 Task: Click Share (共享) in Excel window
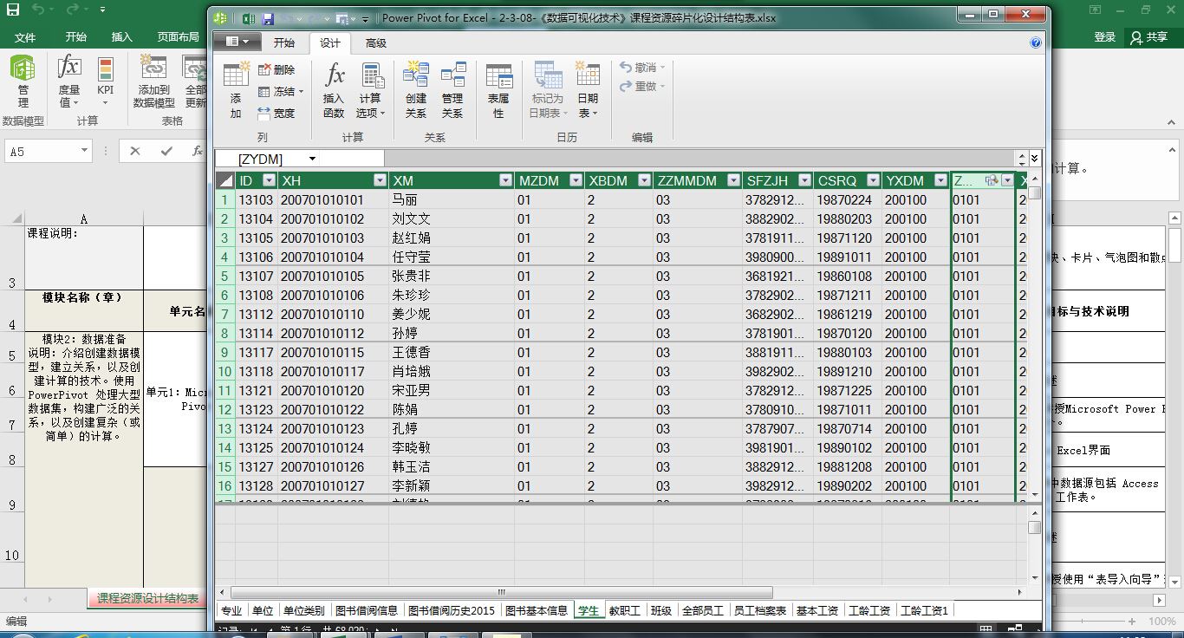point(1149,37)
